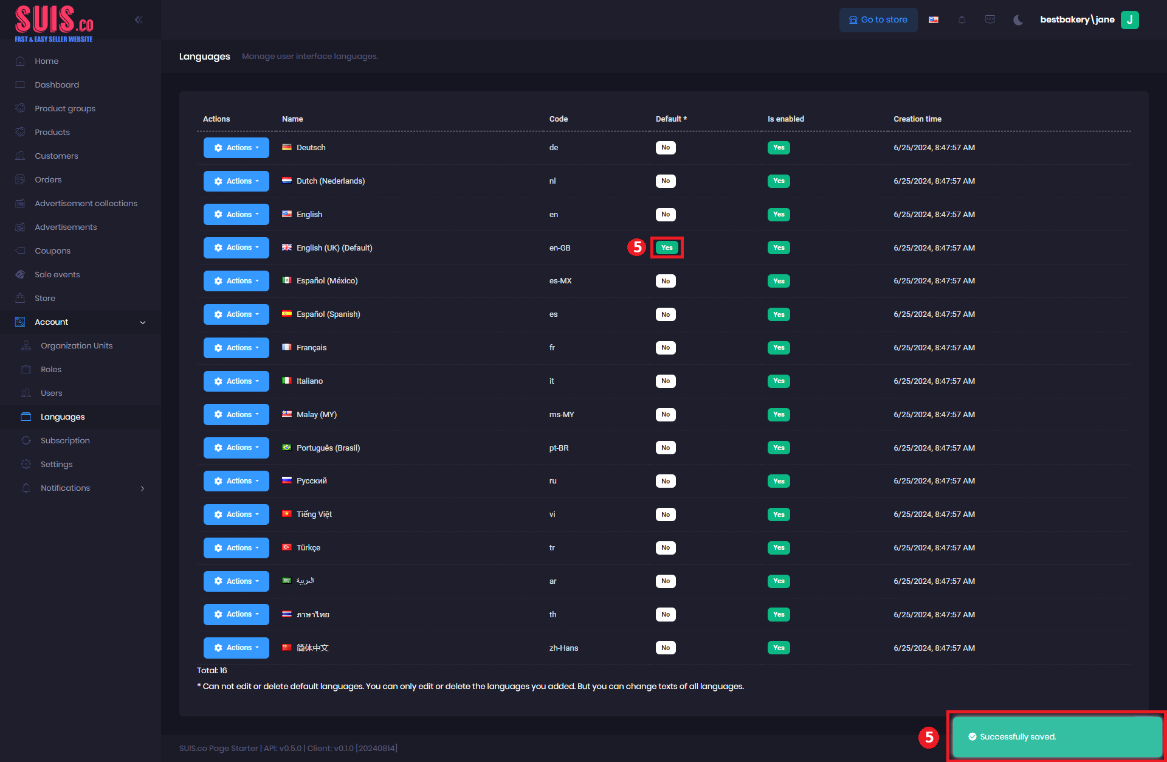The height and width of the screenshot is (762, 1167).
Task: Click the Organization Units icon
Action: 26,345
